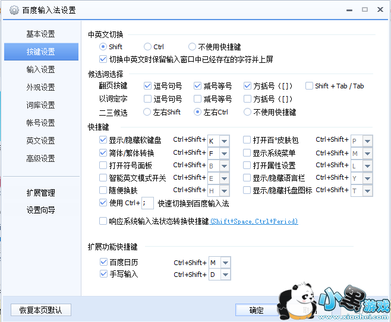Click the 恢复本页默认 button
The height and width of the screenshot is (322, 391).
click(41, 310)
